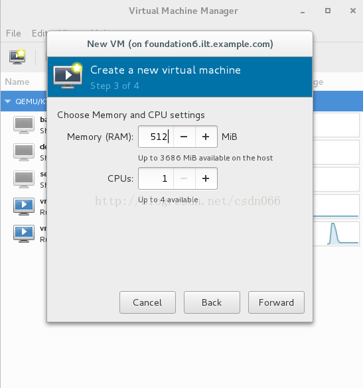Image resolution: width=363 pixels, height=388 pixels.
Task: Close the Virtual Machine Manager window
Action: tap(353, 11)
